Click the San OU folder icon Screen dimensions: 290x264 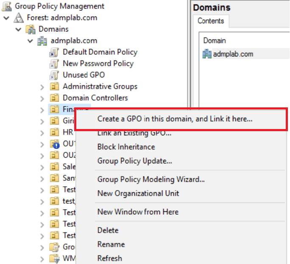pyautogui.click(x=54, y=178)
